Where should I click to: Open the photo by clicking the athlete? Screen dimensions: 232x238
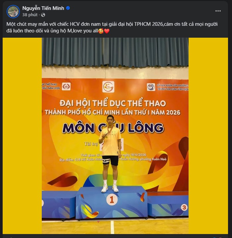[110, 153]
